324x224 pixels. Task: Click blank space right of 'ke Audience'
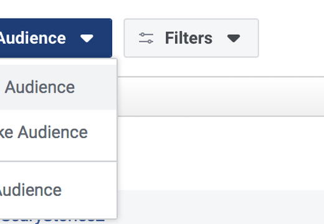[102, 133]
